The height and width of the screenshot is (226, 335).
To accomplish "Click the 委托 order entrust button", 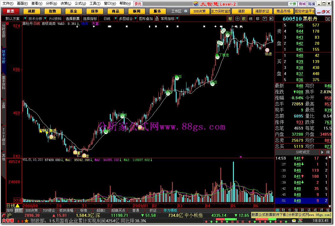I will pos(138,4).
